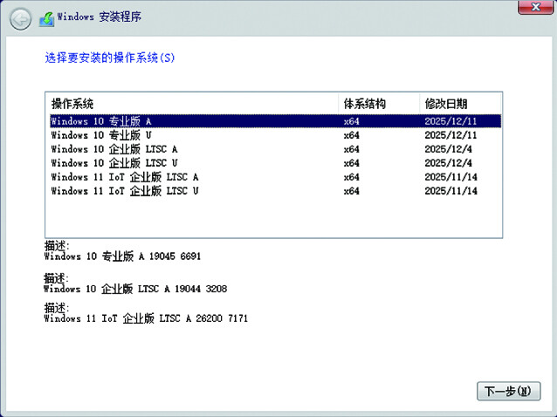The image size is (557, 417).
Task: Pick Windows 11 IoT 企业版 LTSC A
Action: (125, 177)
